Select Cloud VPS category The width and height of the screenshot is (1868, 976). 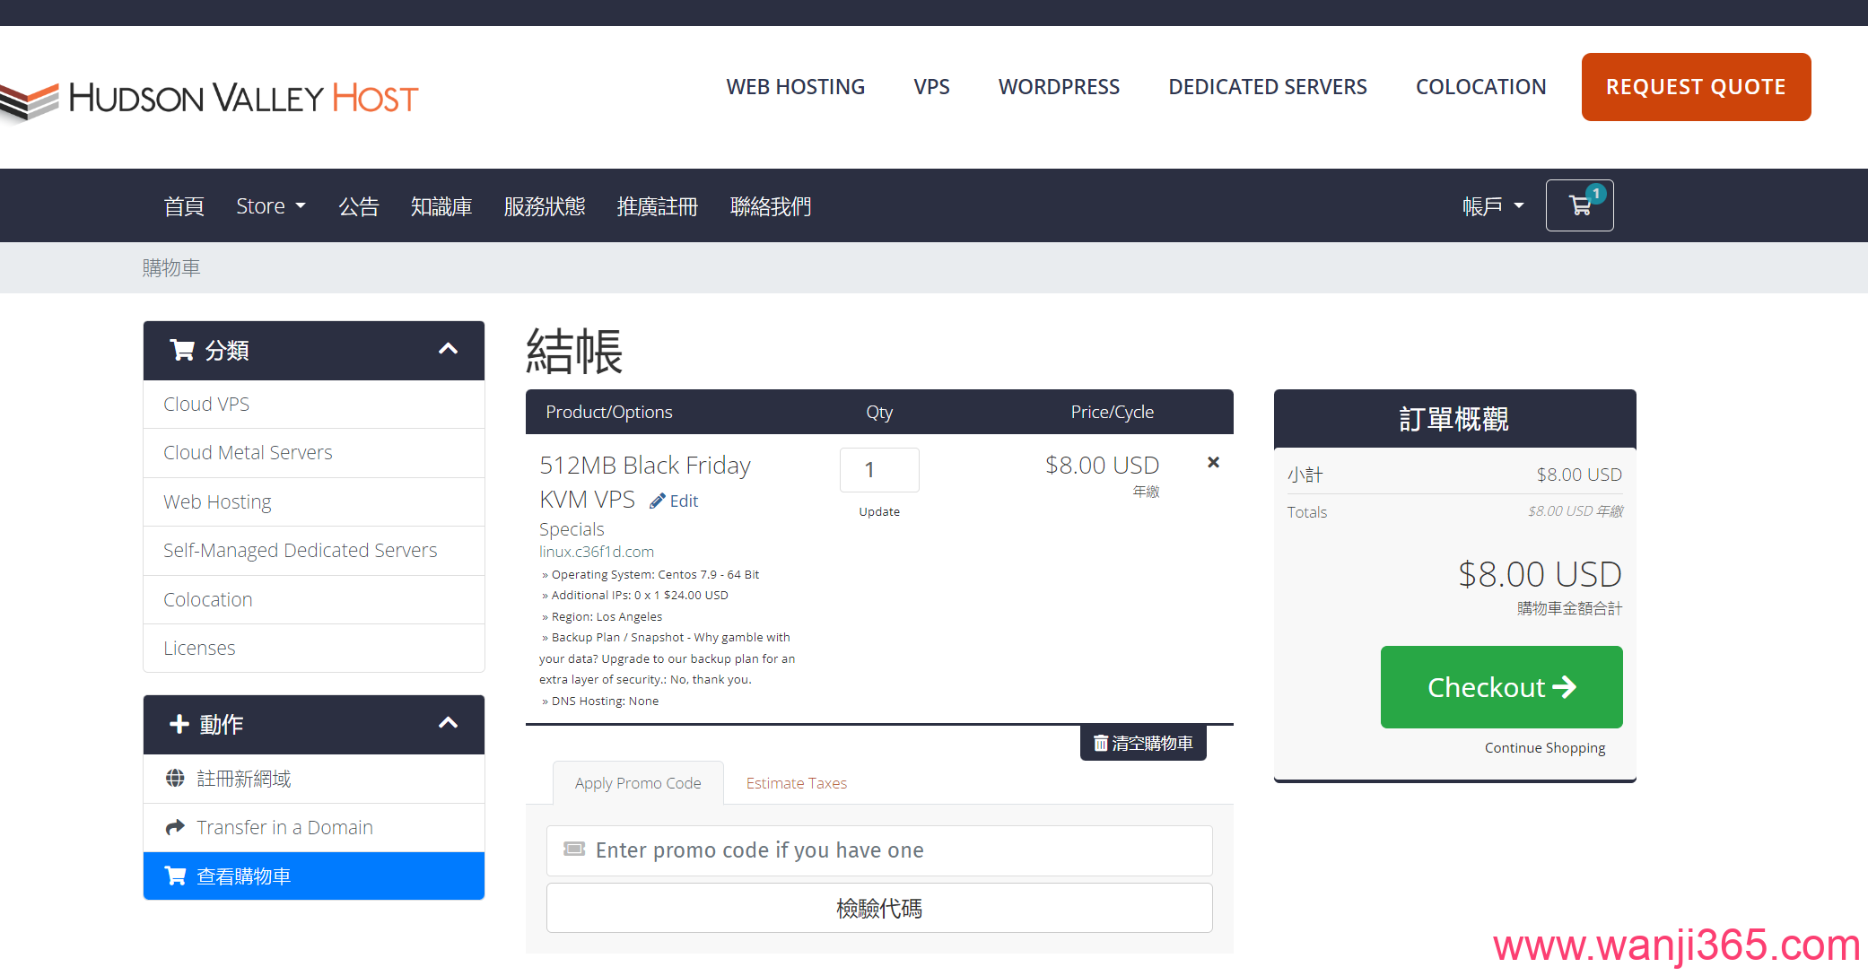314,405
